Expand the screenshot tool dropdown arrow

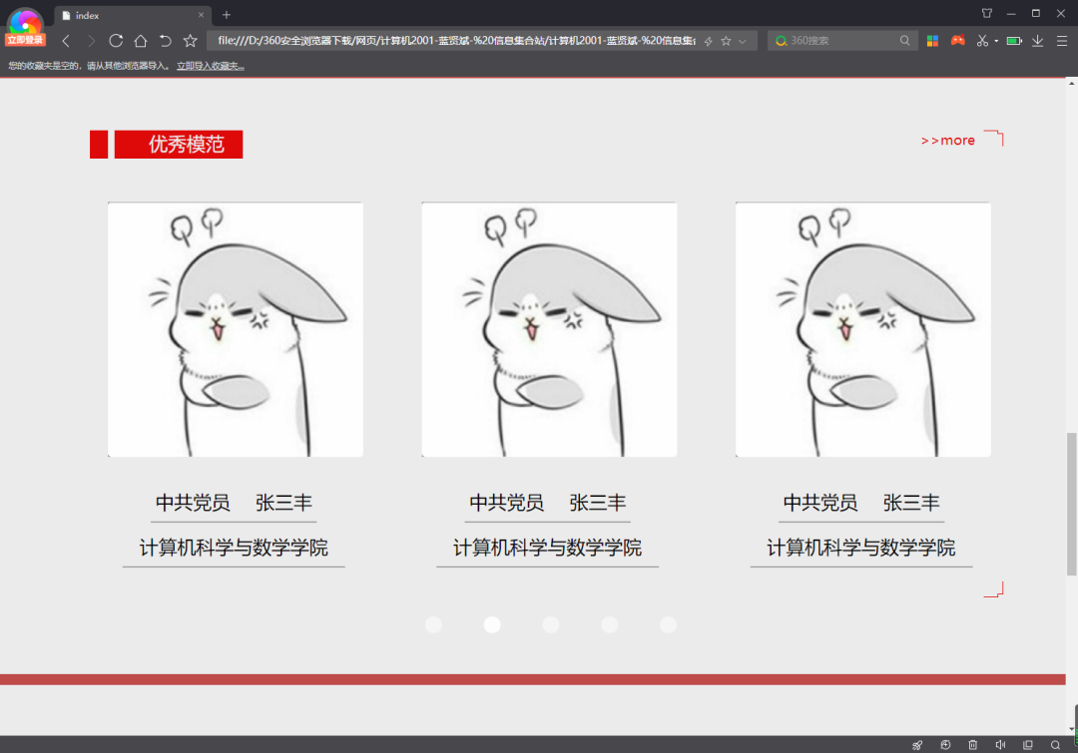(x=996, y=41)
